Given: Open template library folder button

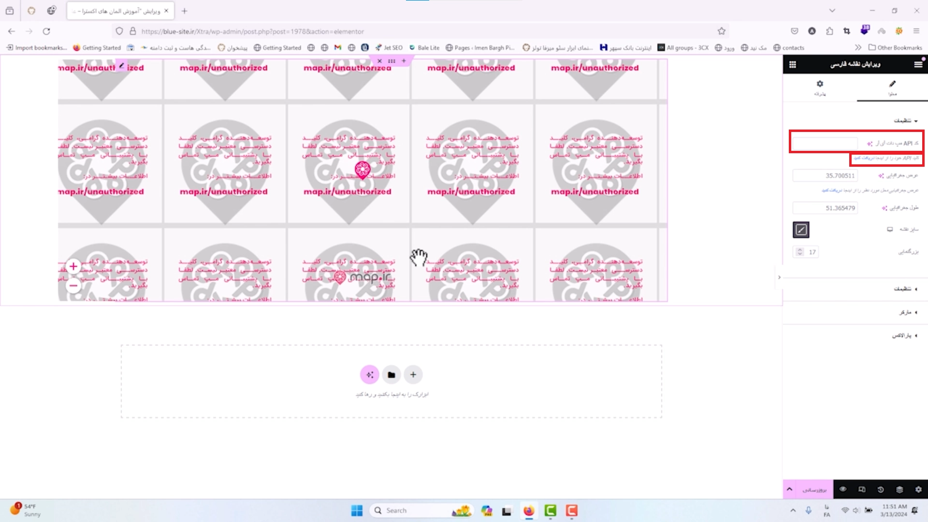Looking at the screenshot, I should [x=391, y=375].
